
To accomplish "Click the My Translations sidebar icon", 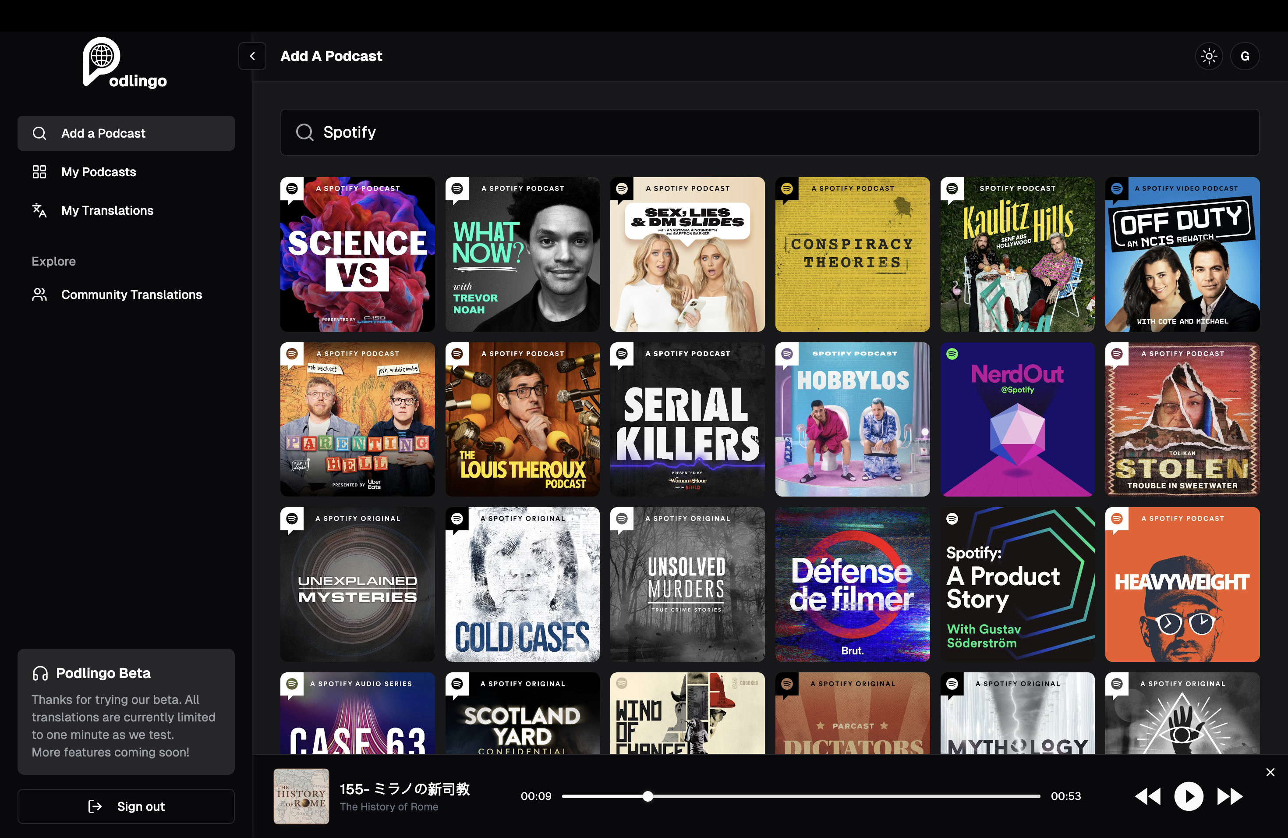I will pyautogui.click(x=39, y=209).
